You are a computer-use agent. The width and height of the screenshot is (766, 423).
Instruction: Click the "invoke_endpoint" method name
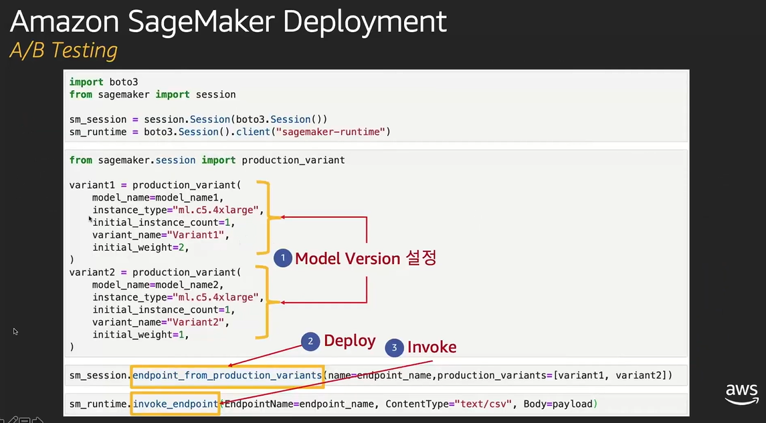tap(175, 404)
